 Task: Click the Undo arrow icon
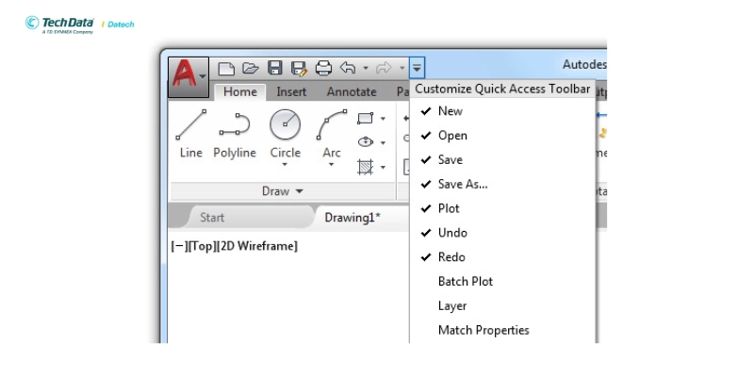pos(348,68)
